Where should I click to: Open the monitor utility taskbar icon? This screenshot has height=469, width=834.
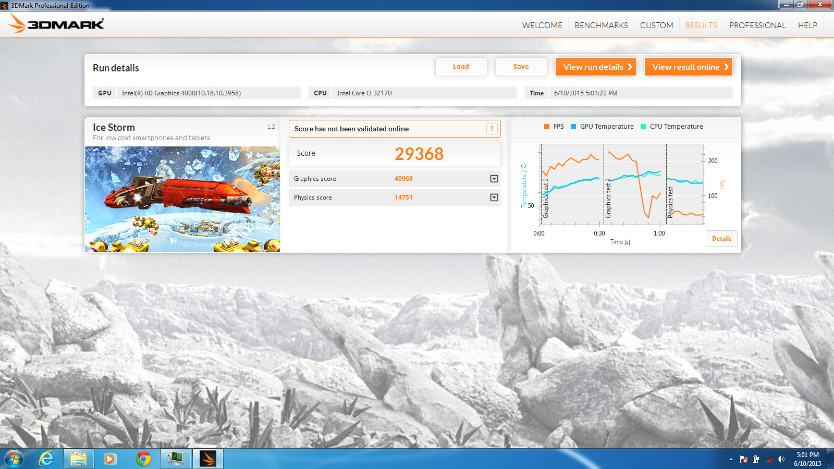[x=176, y=459]
